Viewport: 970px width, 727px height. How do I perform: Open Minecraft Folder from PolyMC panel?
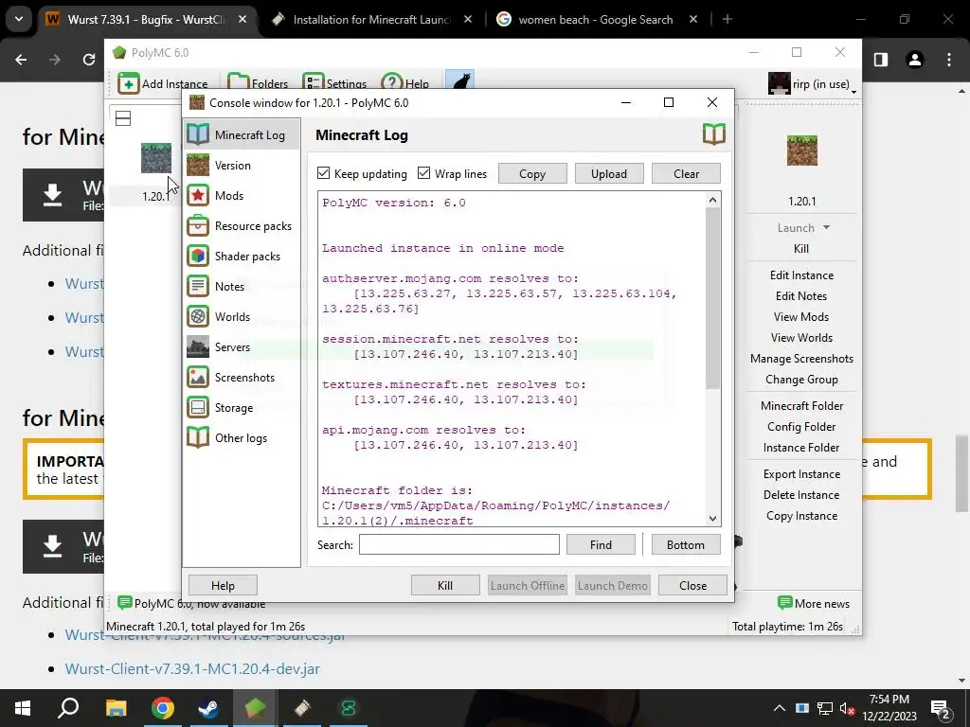point(801,405)
